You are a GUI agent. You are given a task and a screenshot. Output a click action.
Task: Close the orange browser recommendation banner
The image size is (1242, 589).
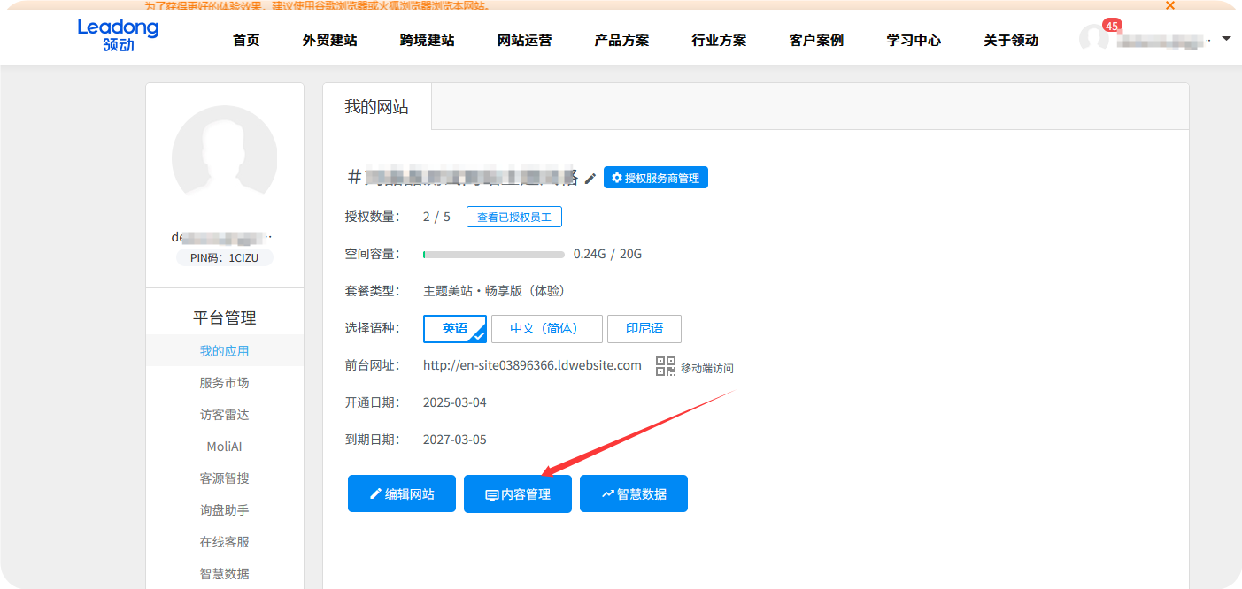point(1169,5)
